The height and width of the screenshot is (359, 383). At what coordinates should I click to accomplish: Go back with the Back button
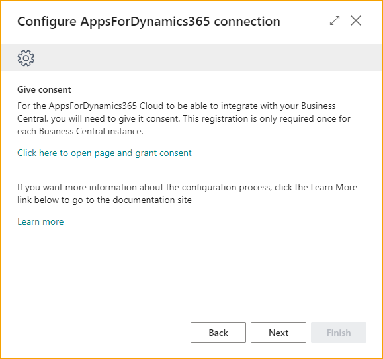pyautogui.click(x=218, y=333)
